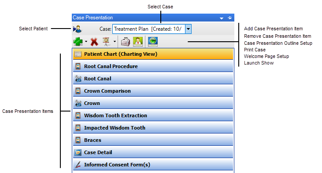Viewport: 322px width, 173px height.
Task: Select the Case Detail item
Action: point(153,152)
